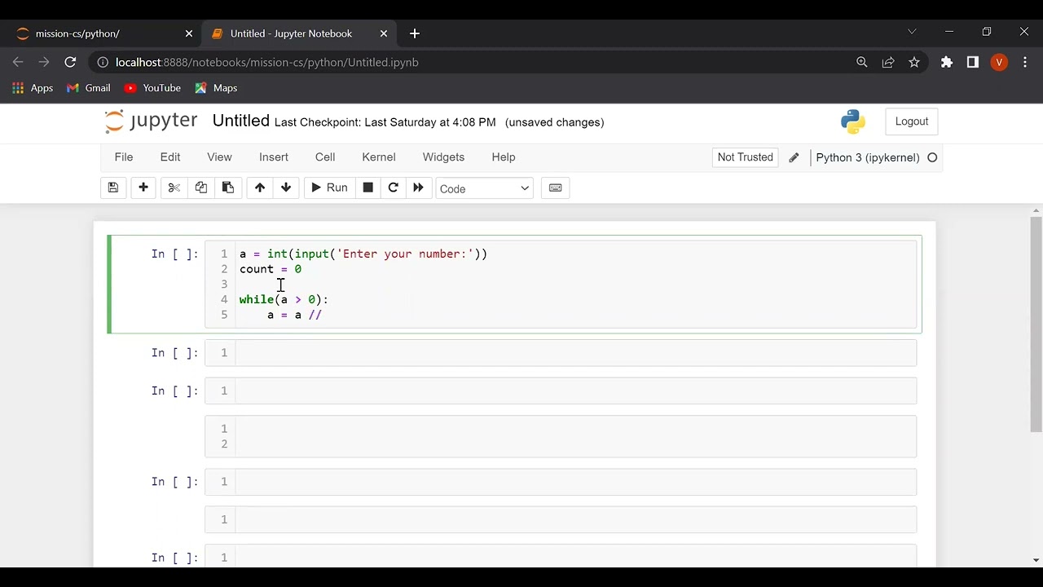The width and height of the screenshot is (1043, 587).
Task: Open the File menu
Action: (124, 157)
